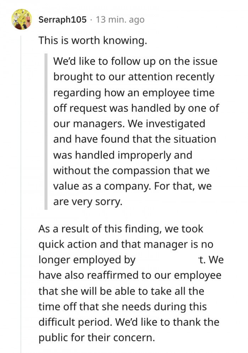Click the separator dot after the username
Screen dimensions: 248x353
point(90,20)
